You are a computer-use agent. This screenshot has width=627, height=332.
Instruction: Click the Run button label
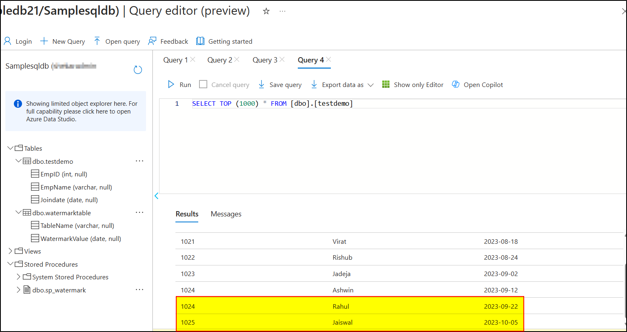point(185,85)
